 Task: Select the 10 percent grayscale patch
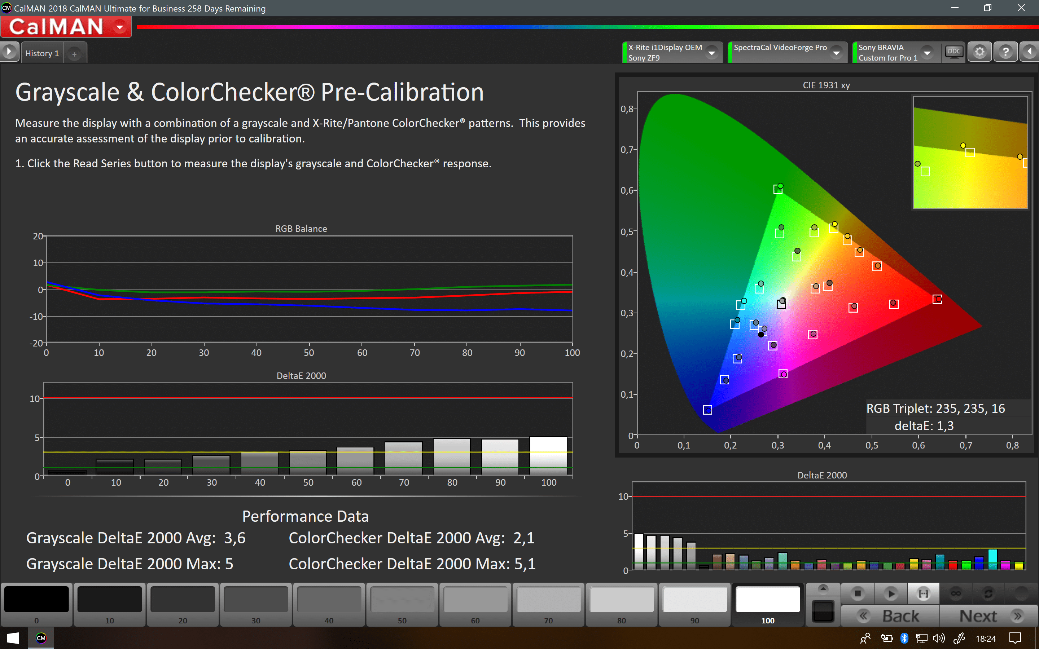point(109,605)
